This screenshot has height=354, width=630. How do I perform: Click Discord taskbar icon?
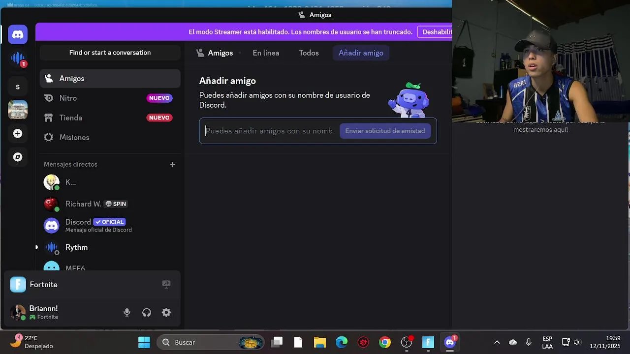click(450, 342)
